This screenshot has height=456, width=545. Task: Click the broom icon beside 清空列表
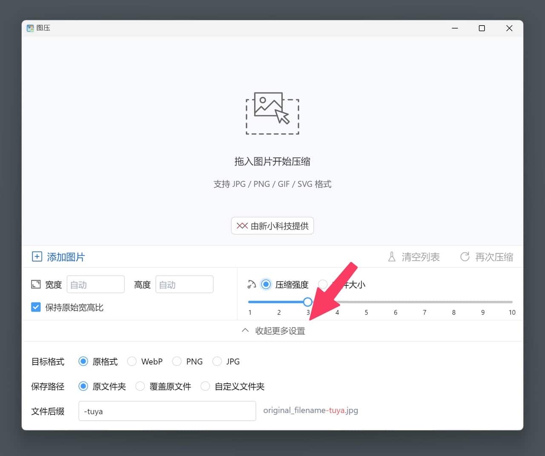(392, 257)
